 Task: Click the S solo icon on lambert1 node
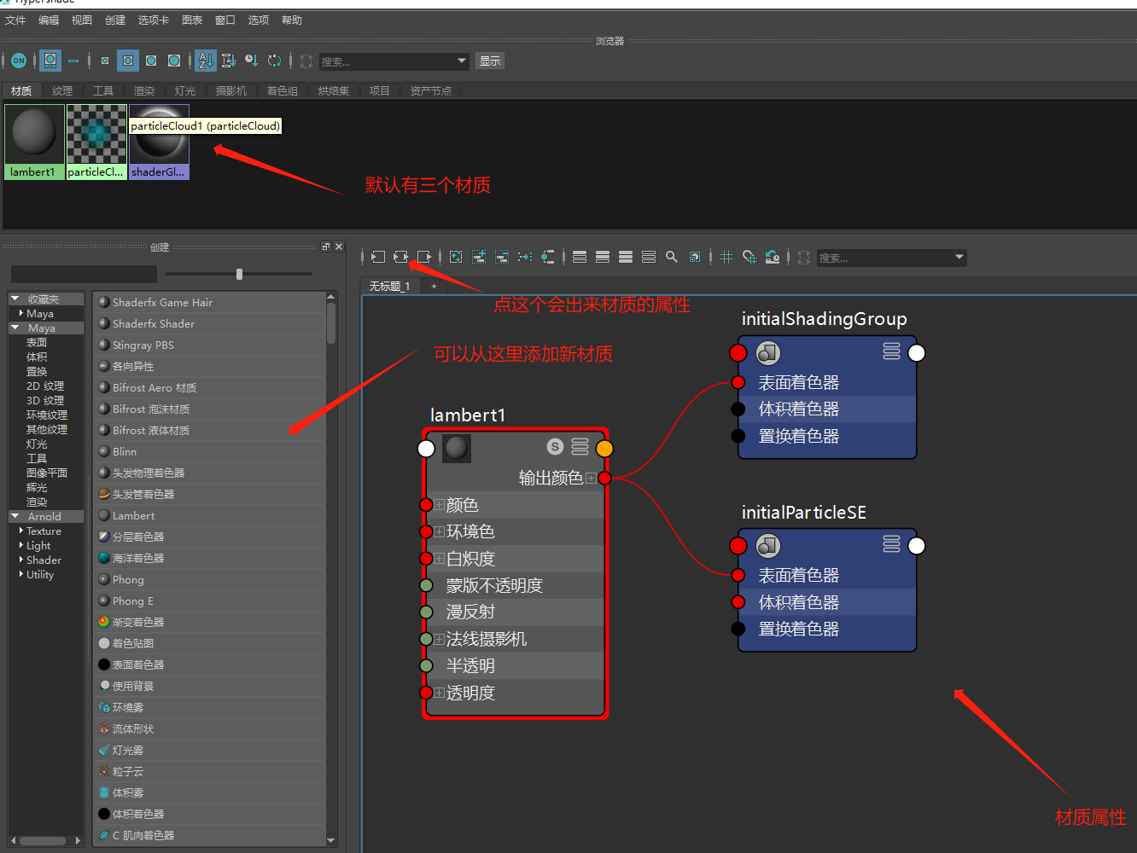click(x=555, y=446)
